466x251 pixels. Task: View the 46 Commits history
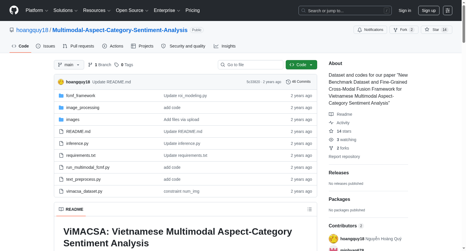(x=298, y=82)
